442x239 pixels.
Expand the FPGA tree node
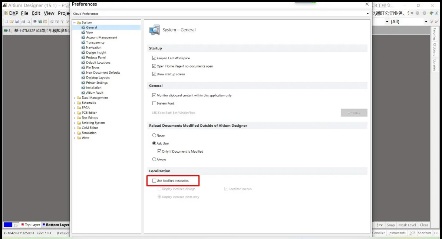[x=75, y=108]
